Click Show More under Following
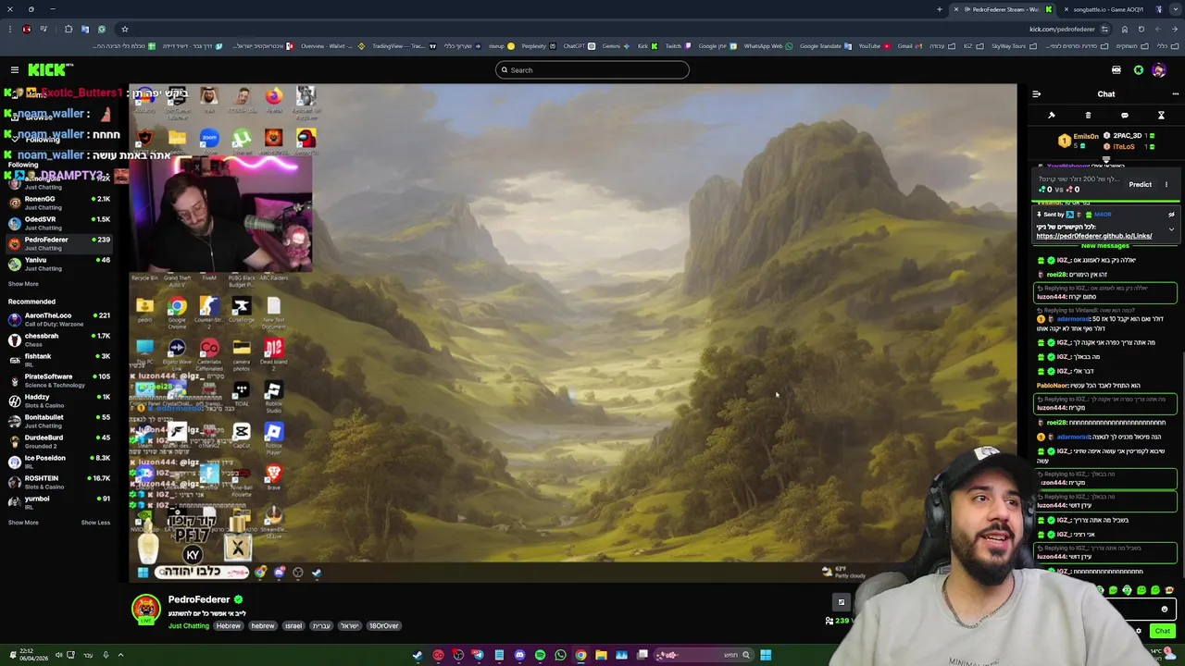 (23, 284)
